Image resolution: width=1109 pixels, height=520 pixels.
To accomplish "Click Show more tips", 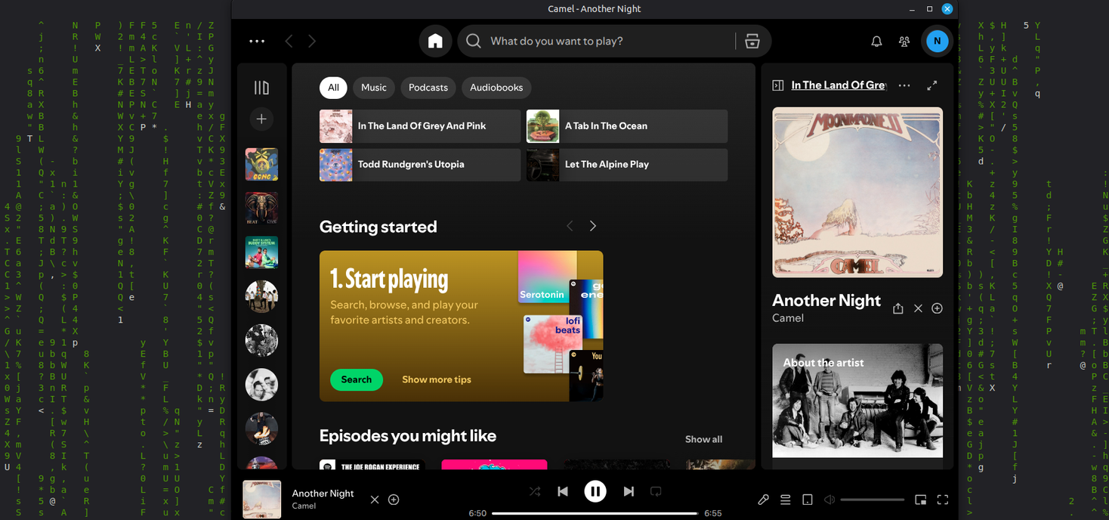I will (437, 379).
